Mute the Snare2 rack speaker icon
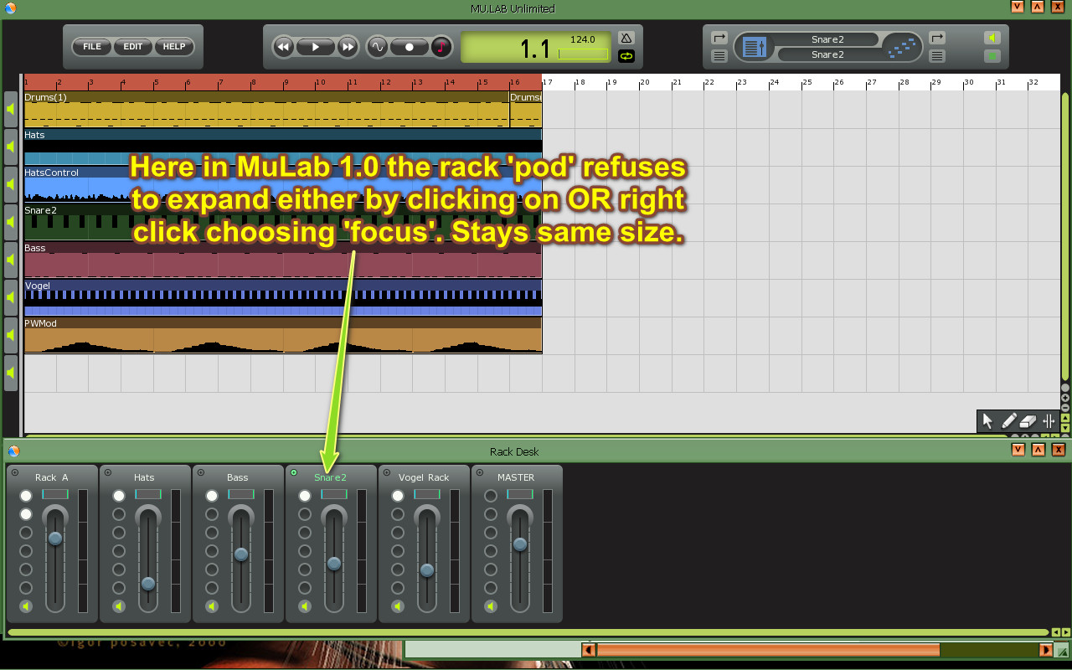1072x670 pixels. [305, 606]
